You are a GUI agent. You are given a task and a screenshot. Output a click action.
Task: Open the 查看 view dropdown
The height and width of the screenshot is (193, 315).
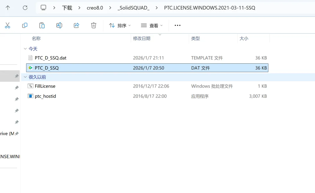click(152, 25)
